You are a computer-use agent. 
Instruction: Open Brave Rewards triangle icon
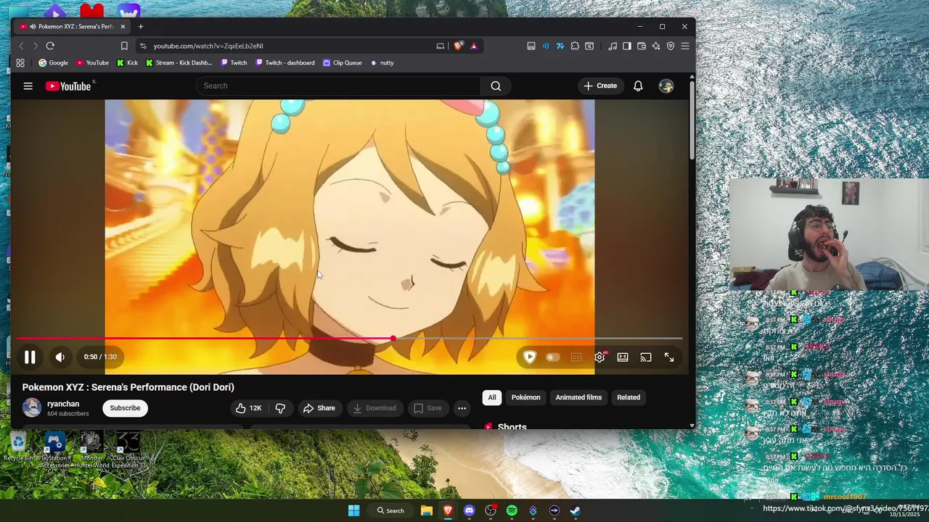(474, 46)
